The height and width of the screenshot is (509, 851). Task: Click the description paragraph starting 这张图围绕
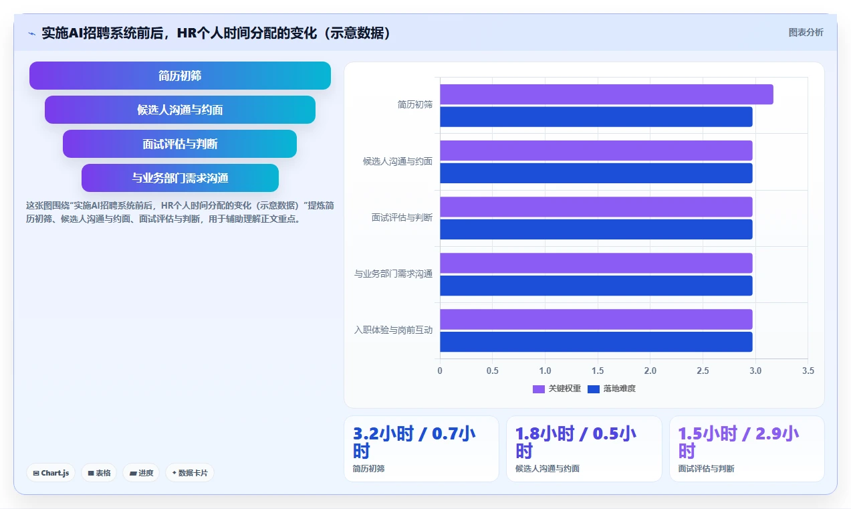[x=180, y=212]
